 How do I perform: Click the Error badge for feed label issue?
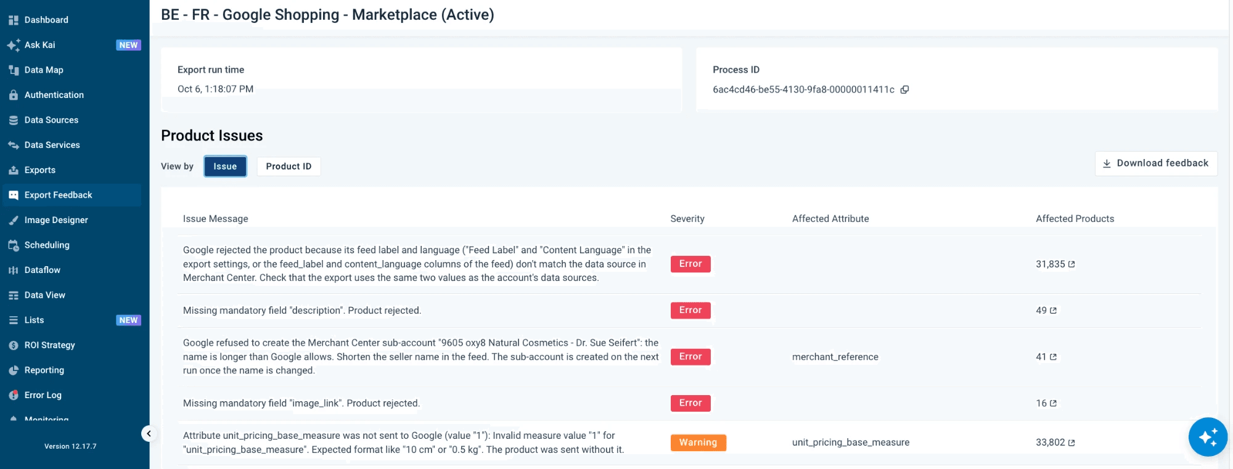tap(690, 264)
